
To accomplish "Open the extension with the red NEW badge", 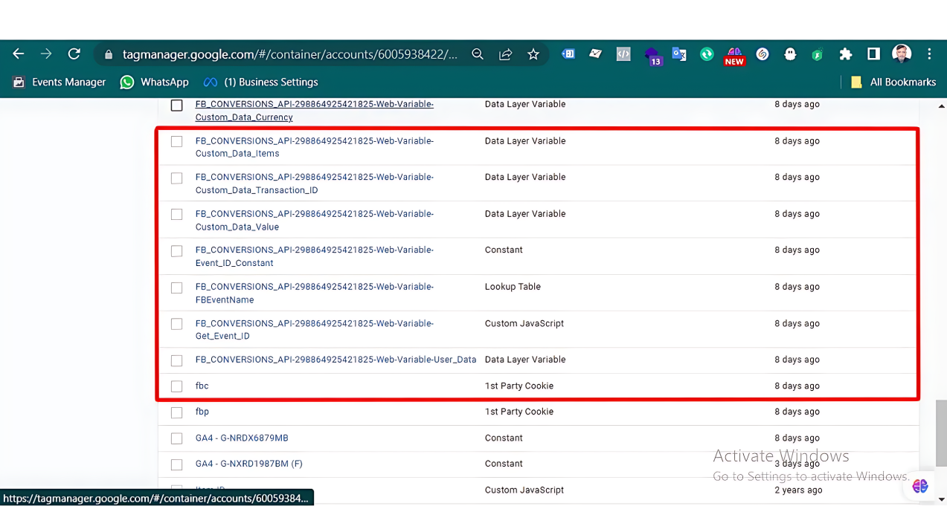I will (734, 56).
